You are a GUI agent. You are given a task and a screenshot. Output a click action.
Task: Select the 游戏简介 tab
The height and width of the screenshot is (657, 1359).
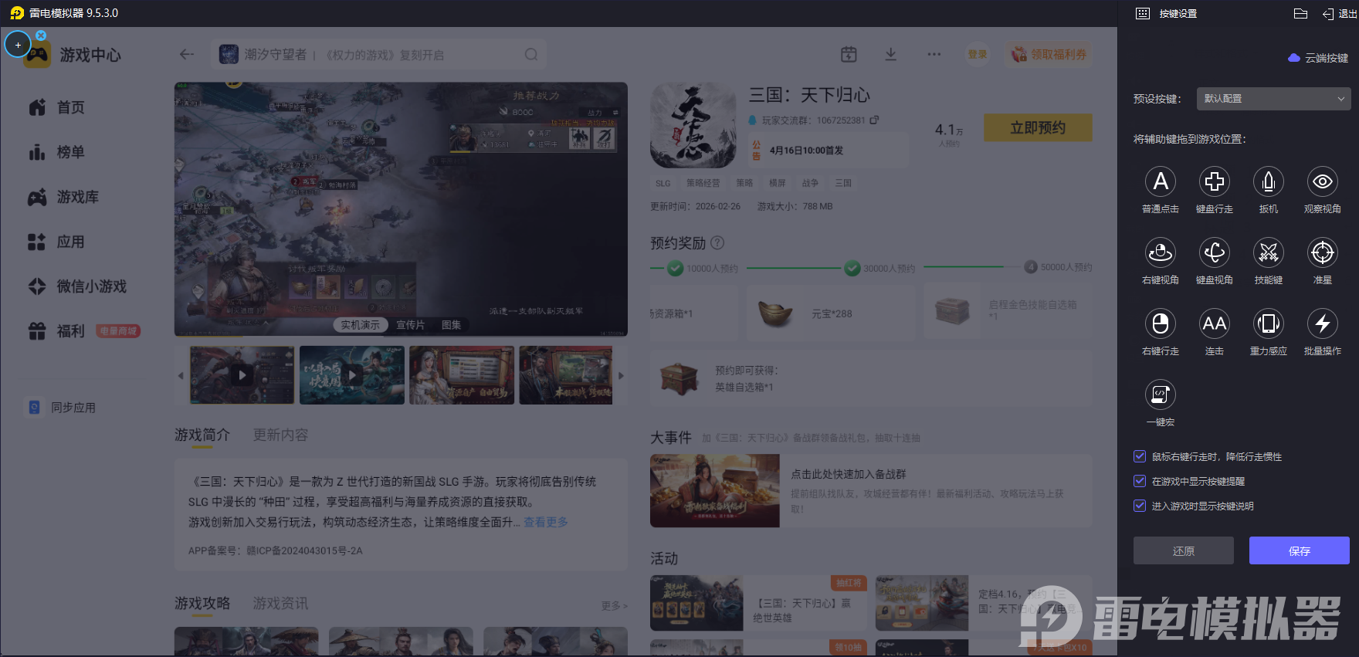click(202, 435)
